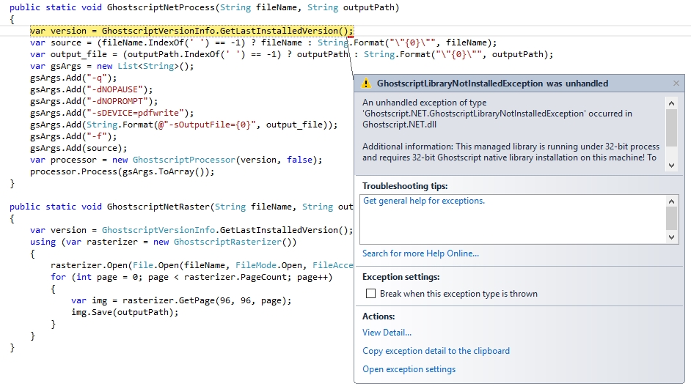Click the 'Actions:' heading

click(x=379, y=316)
